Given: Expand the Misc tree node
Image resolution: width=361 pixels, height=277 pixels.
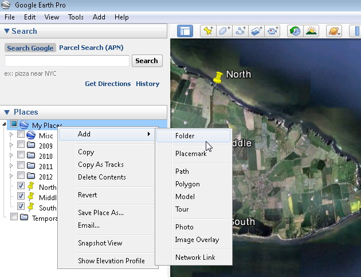Looking at the screenshot, I should point(11,135).
